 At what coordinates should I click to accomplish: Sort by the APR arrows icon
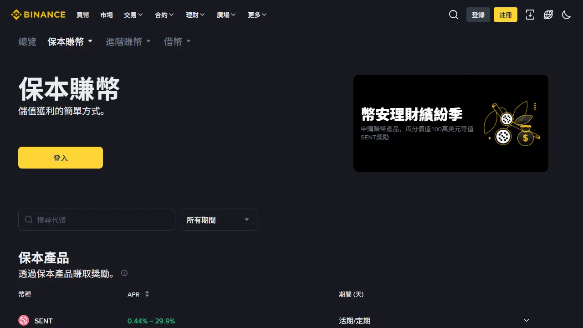(x=147, y=294)
